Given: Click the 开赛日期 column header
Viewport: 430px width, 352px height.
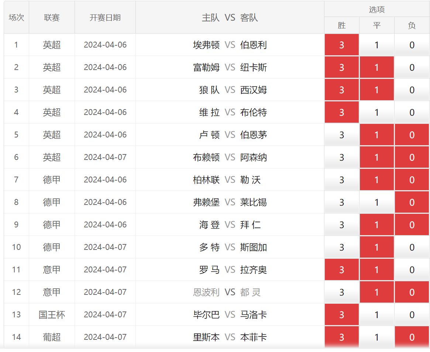Looking at the screenshot, I should (105, 18).
